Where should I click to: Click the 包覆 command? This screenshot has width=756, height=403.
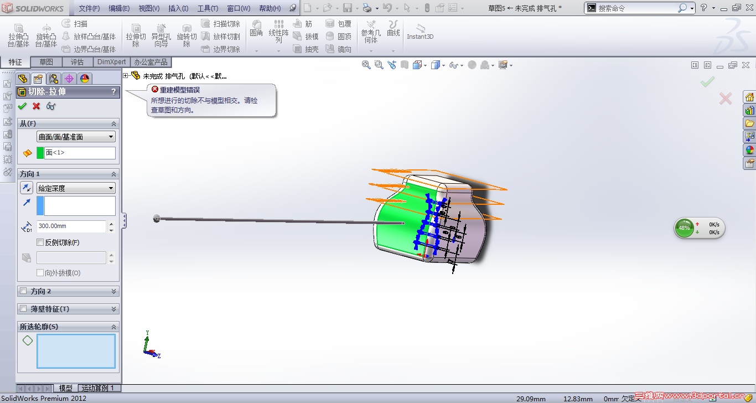(338, 24)
